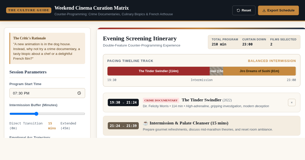Click the Session Parameters heading
Viewport: 305px width, 160px height.
pos(28,72)
